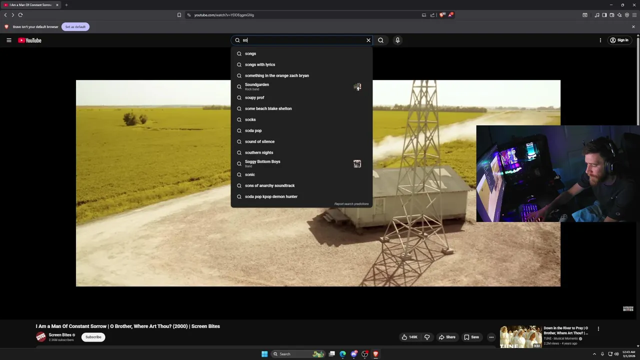The width and height of the screenshot is (640, 360).
Task: Pick 'some beach blake shelton' suggestion
Action: point(301,108)
